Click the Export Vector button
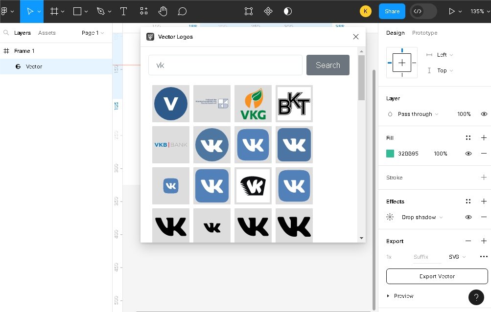The image size is (491, 312). coord(437,276)
